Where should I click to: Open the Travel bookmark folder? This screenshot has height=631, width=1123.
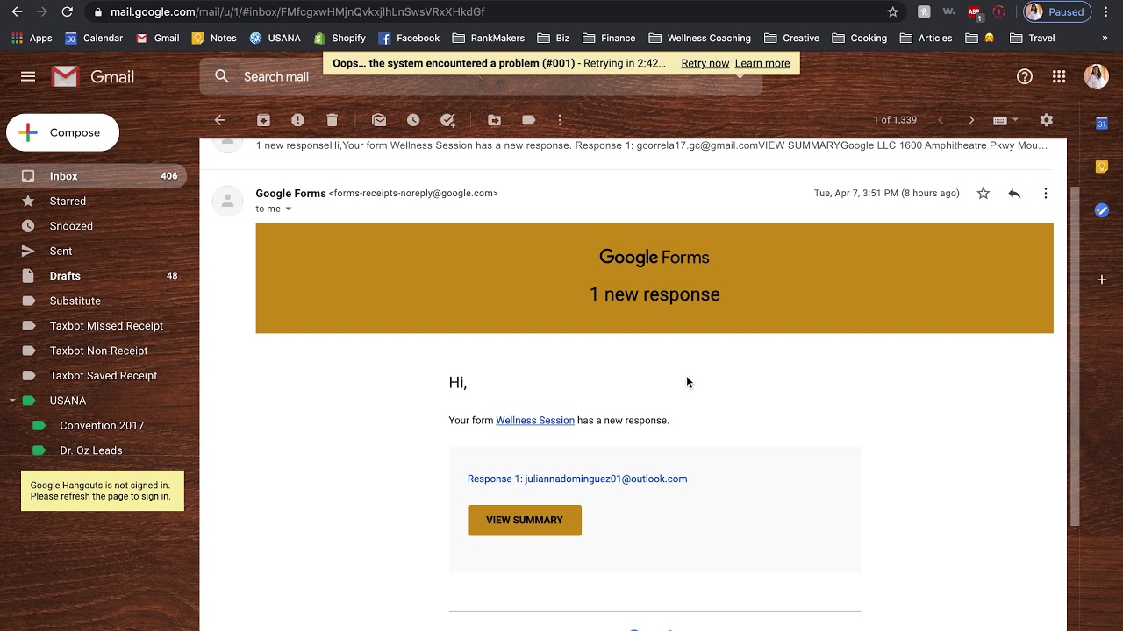click(x=1032, y=38)
